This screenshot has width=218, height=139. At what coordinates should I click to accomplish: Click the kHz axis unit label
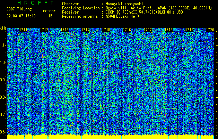3,28
